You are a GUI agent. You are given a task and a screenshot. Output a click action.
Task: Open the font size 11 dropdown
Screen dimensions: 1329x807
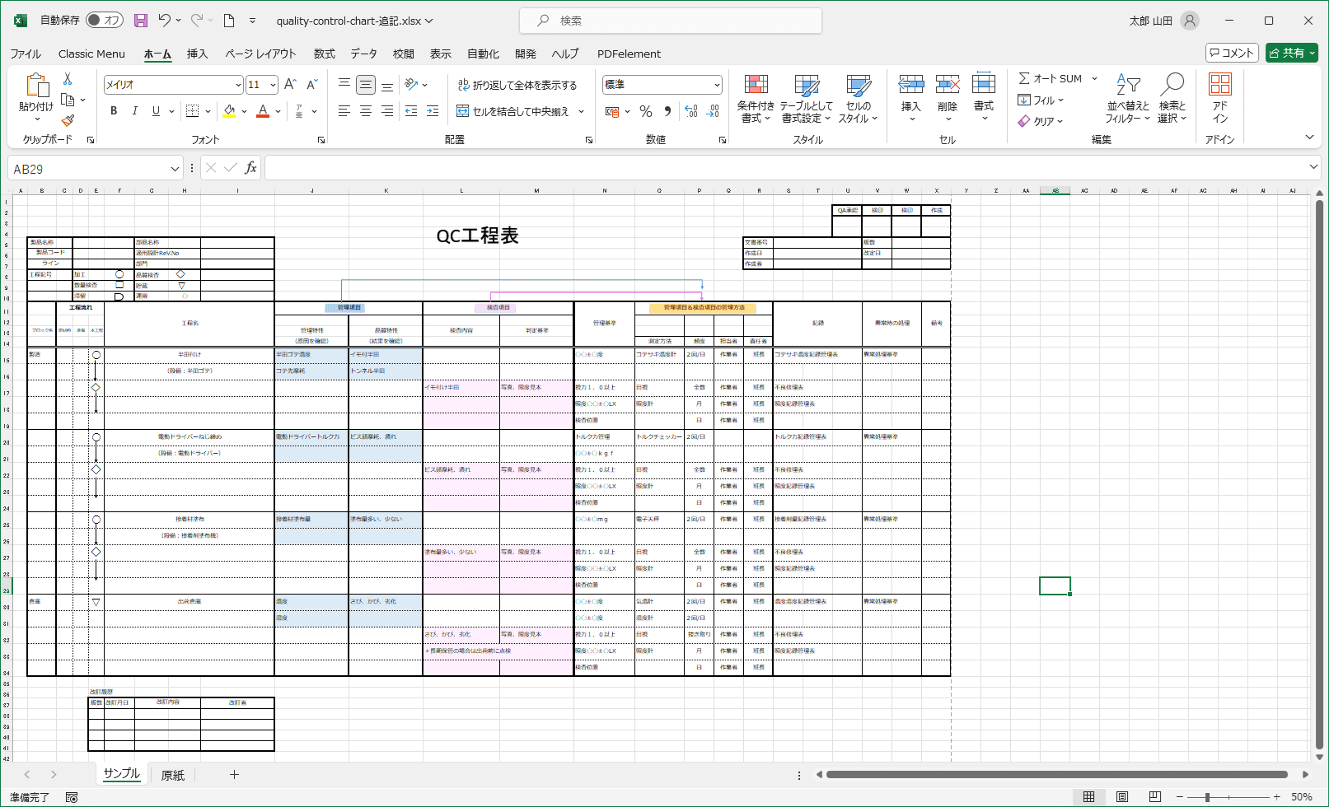pyautogui.click(x=273, y=85)
